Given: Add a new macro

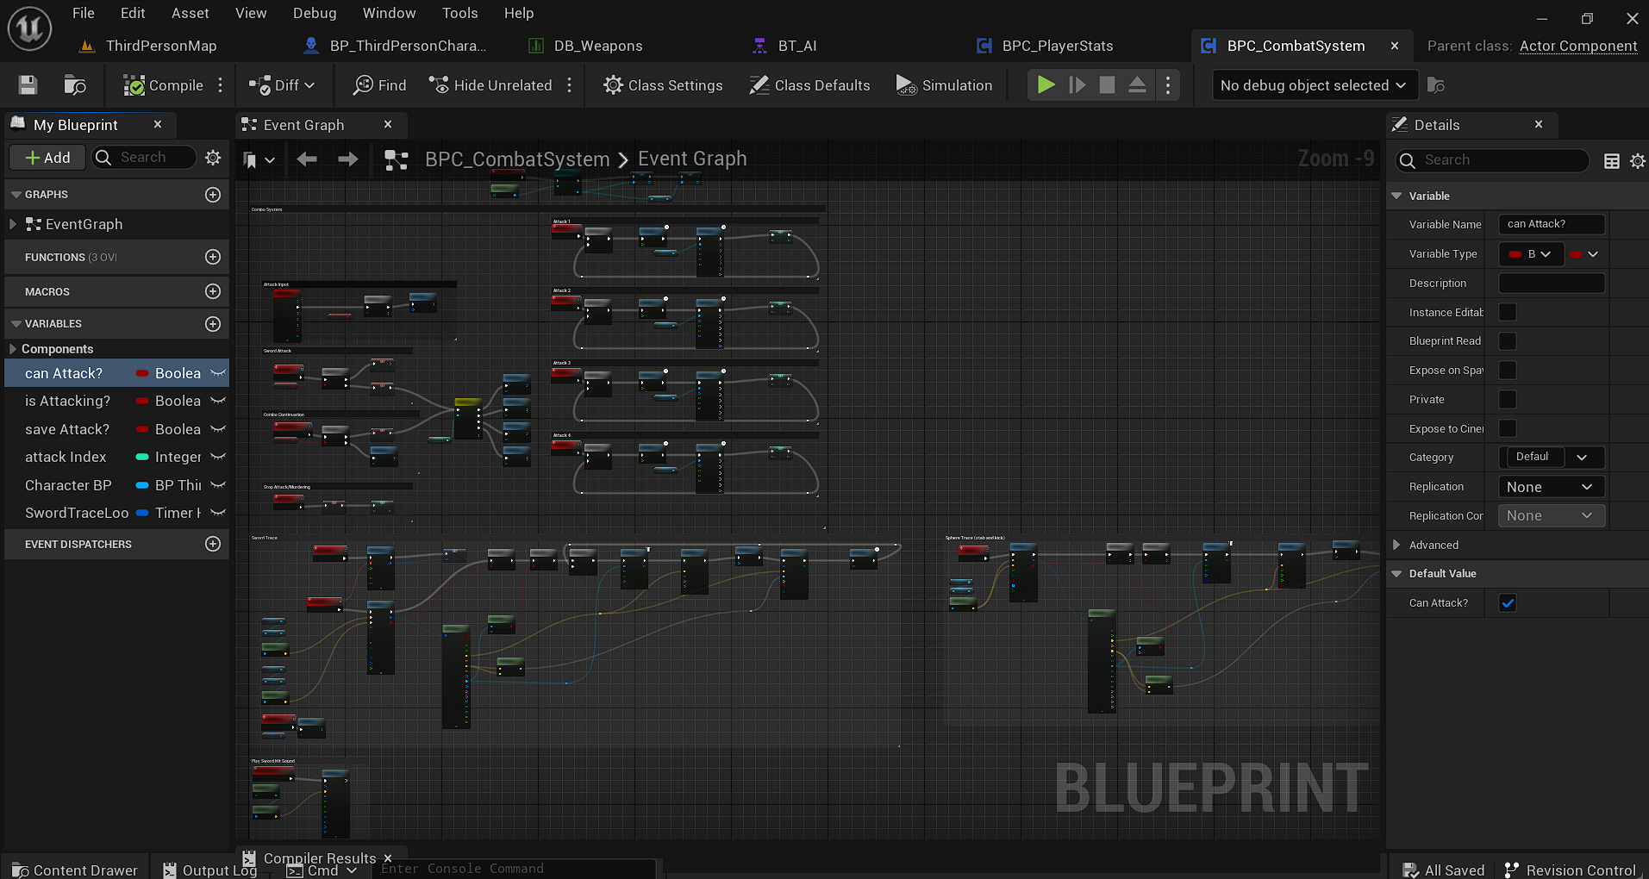Looking at the screenshot, I should click(213, 291).
